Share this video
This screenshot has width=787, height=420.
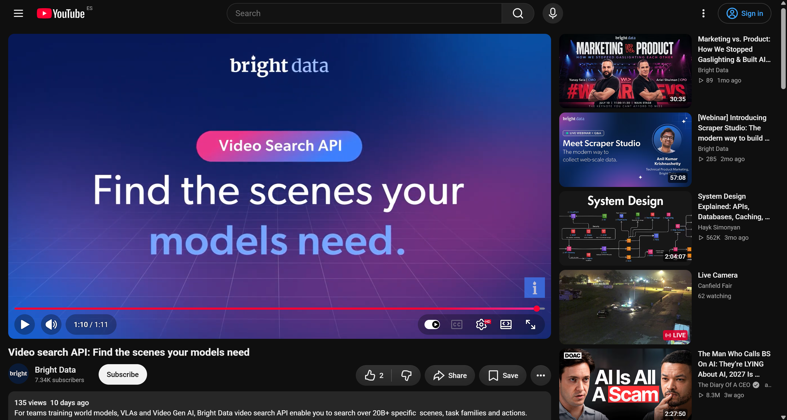[450, 375]
